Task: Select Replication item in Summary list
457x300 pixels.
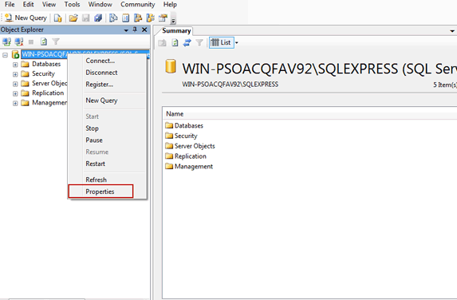Action: (186, 156)
